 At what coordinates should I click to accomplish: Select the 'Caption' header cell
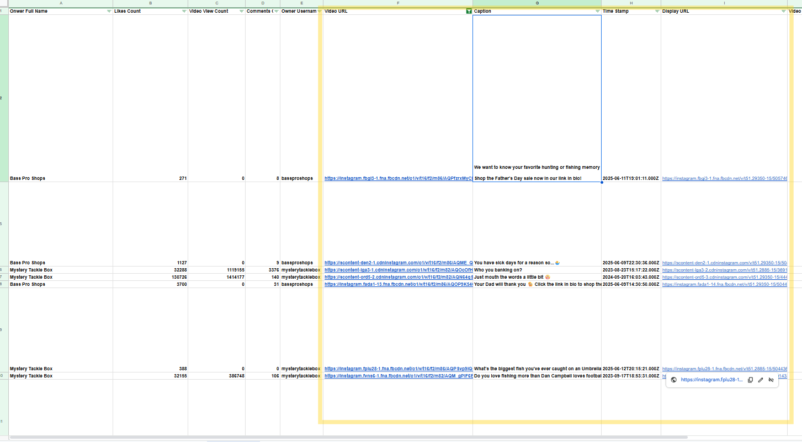[537, 11]
